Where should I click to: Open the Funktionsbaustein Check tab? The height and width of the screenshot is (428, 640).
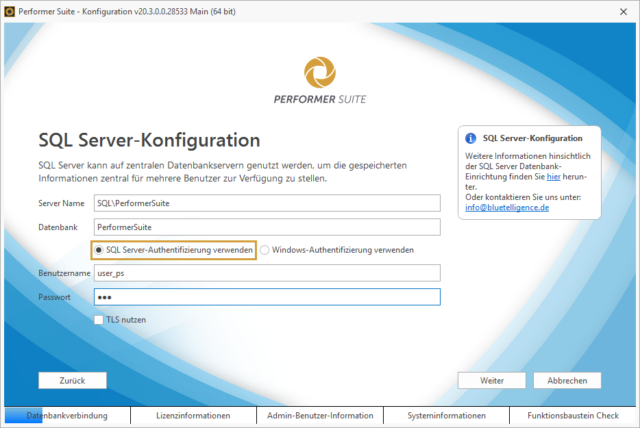coord(574,415)
